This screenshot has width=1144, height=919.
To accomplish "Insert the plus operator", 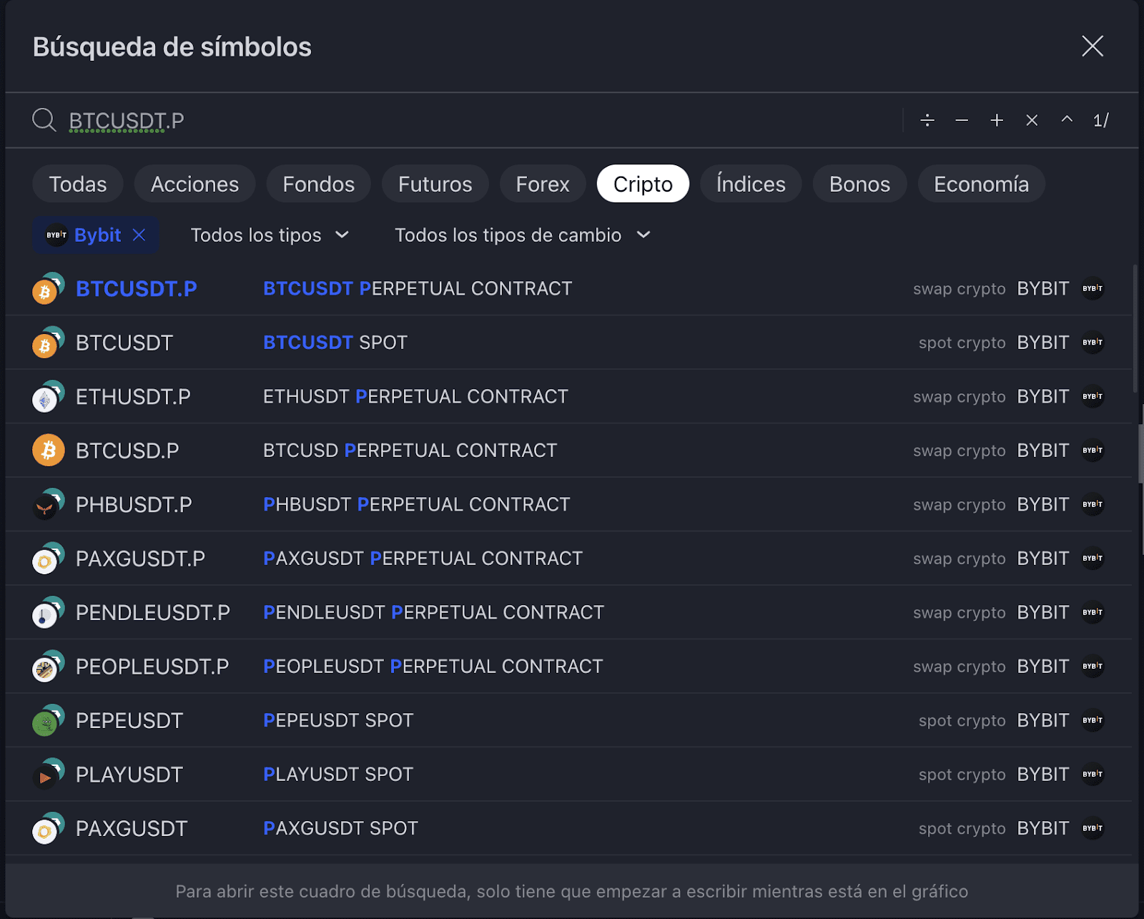I will (x=997, y=120).
